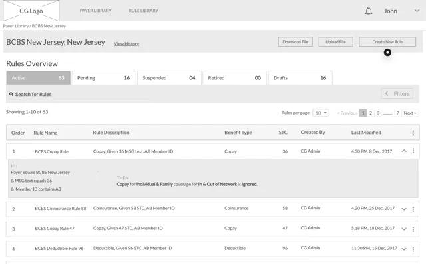Viewport: 426px width, 264px height.
Task: Open the notifications bell
Action: click(368, 11)
